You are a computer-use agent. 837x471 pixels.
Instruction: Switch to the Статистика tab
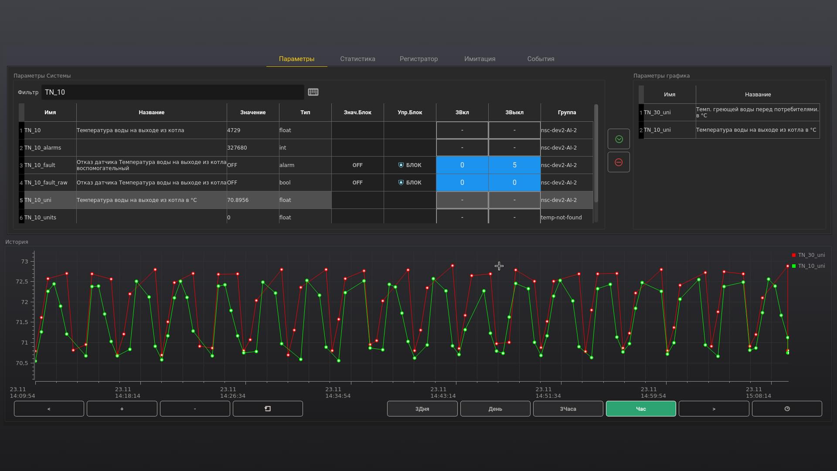(357, 59)
